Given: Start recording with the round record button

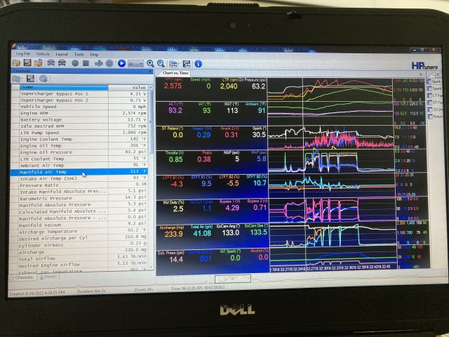Looking at the screenshot, I should coord(74,63).
